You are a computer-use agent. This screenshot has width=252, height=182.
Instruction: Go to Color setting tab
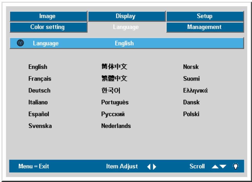[48, 27]
